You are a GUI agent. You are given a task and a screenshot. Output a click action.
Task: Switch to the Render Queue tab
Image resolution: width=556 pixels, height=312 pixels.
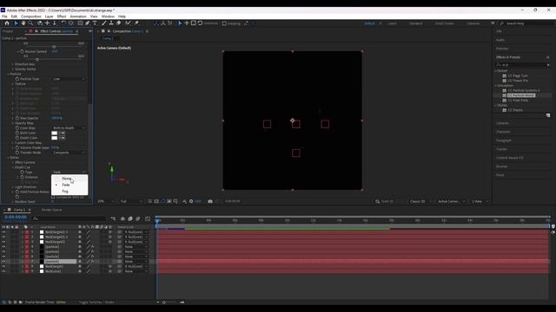coord(51,210)
